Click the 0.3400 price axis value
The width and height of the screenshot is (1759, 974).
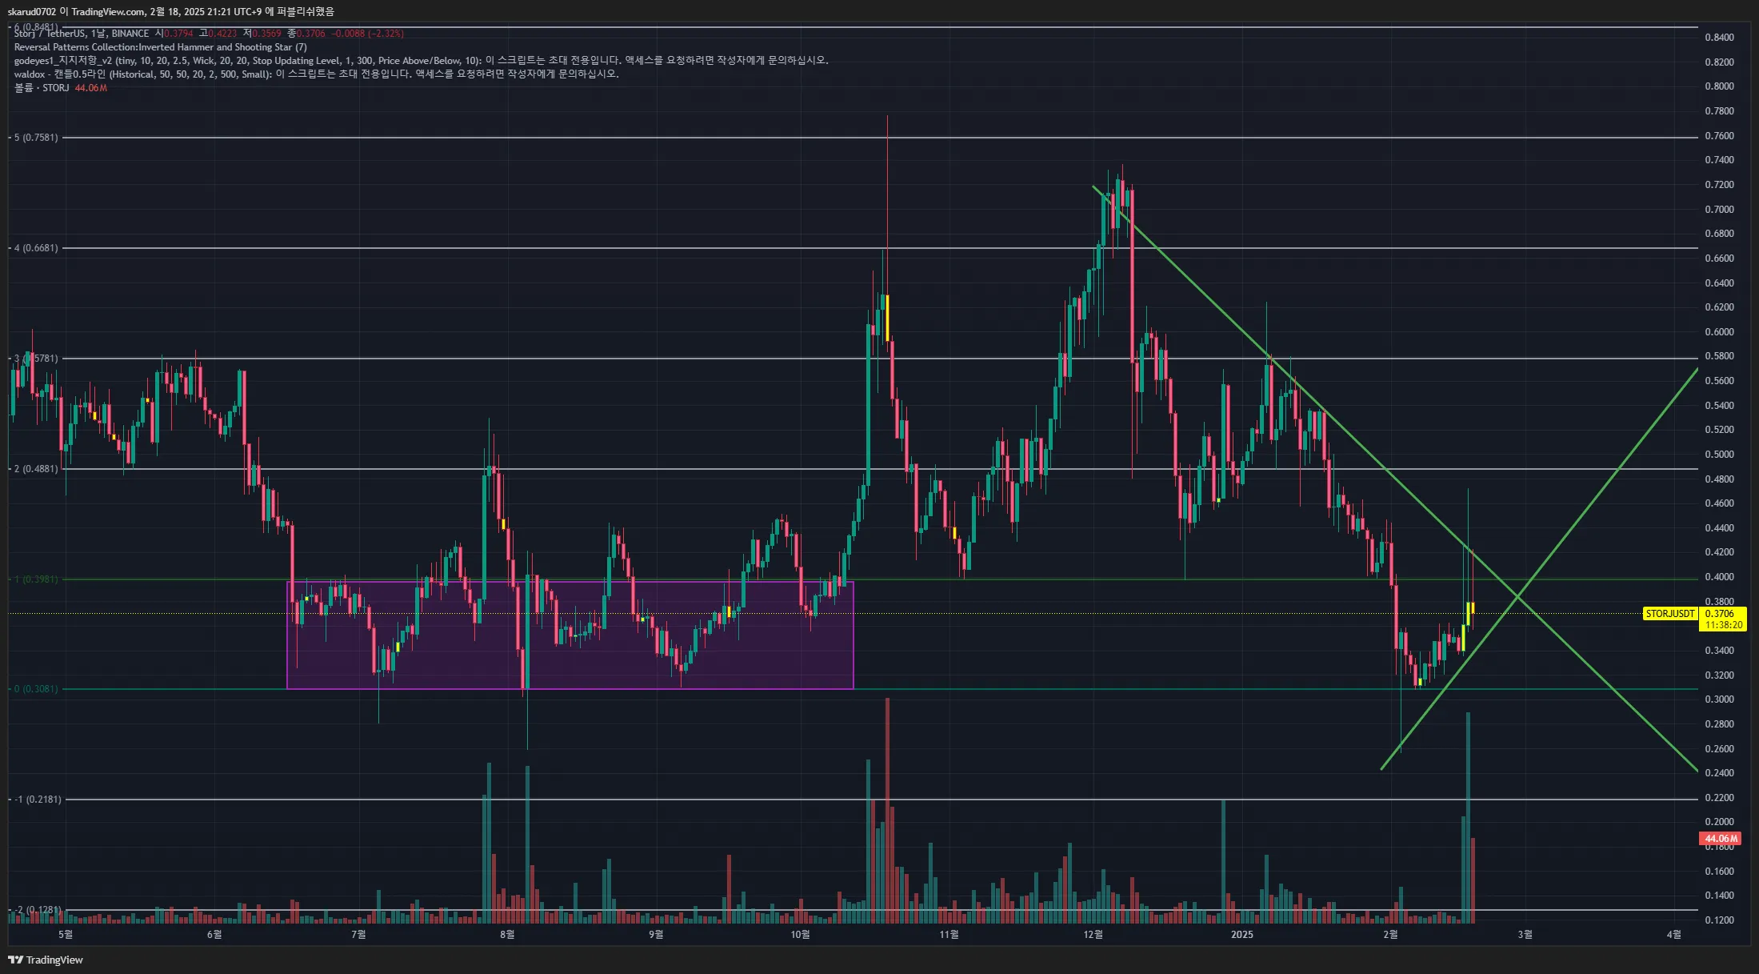(x=1719, y=651)
